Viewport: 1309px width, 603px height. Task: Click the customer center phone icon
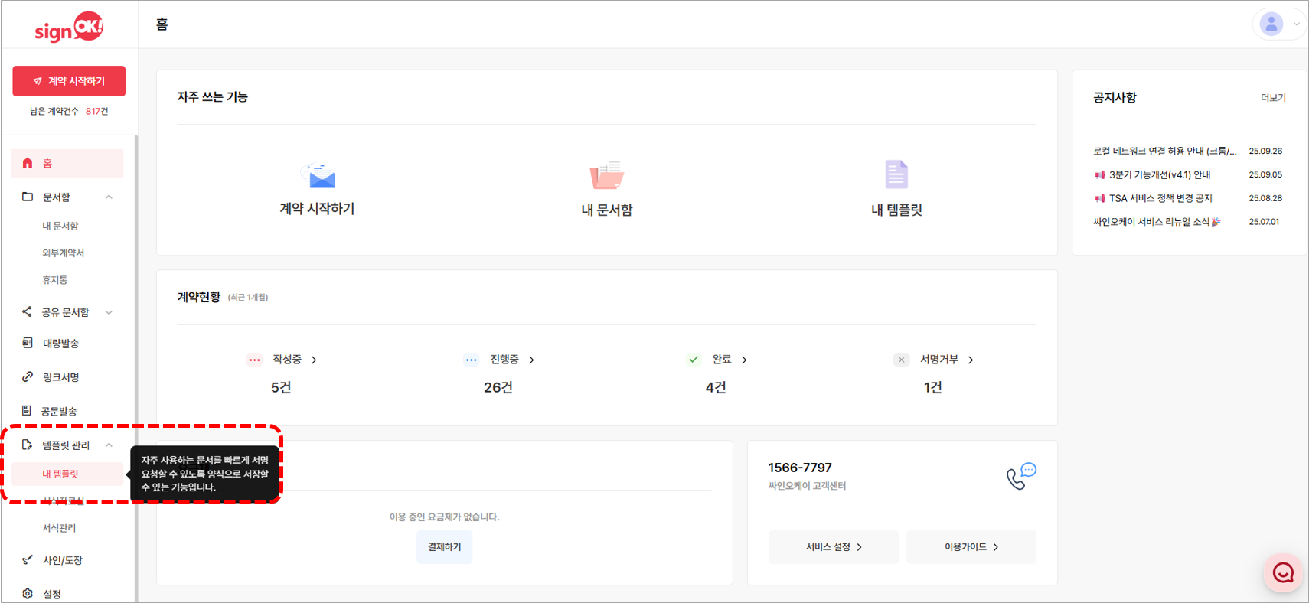pyautogui.click(x=1020, y=476)
